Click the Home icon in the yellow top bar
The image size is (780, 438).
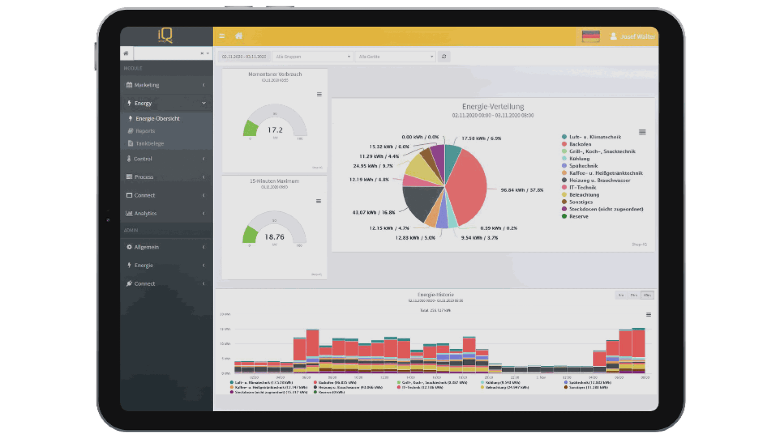(239, 36)
